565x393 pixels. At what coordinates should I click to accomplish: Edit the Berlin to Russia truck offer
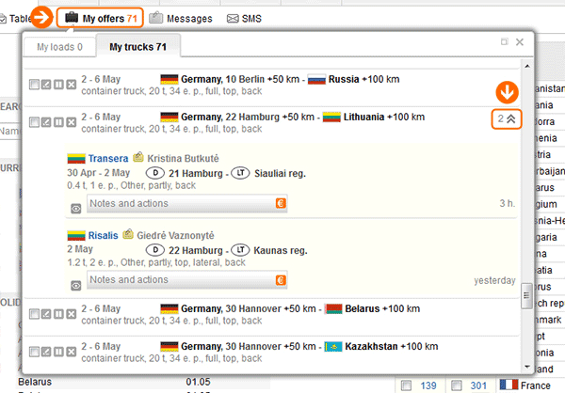tap(46, 85)
